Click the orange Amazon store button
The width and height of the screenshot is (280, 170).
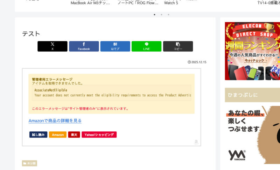coord(58,134)
